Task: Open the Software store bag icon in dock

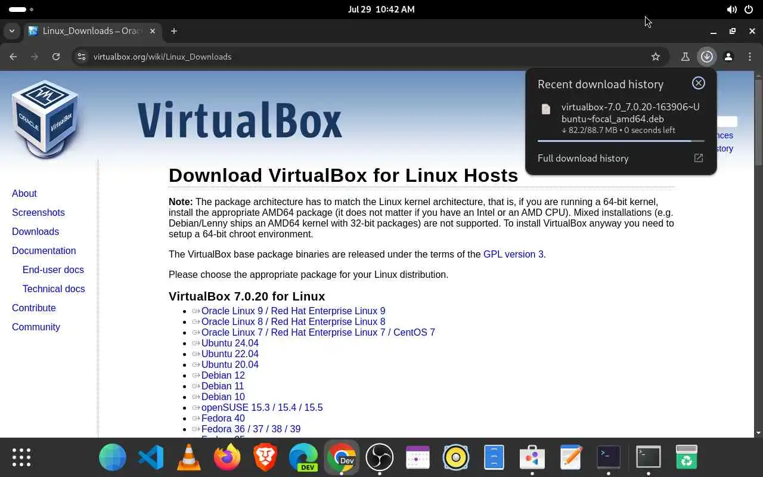Action: 532,457
